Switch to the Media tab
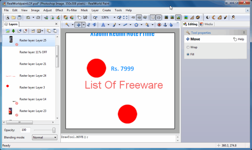The height and width of the screenshot is (150, 252). pyautogui.click(x=206, y=24)
